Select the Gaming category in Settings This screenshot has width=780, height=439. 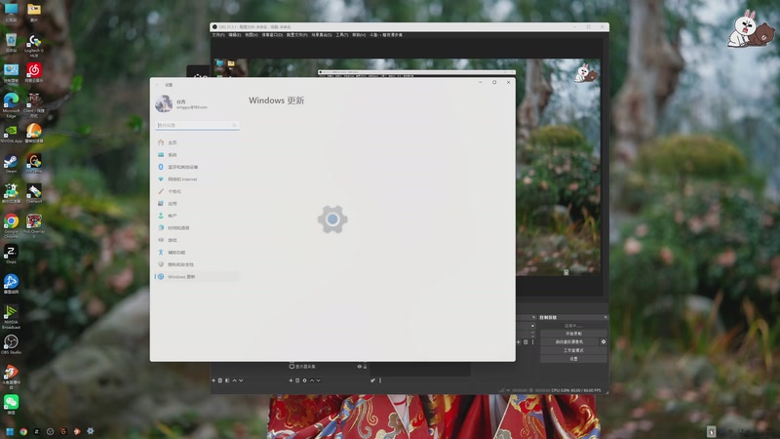tap(197, 240)
